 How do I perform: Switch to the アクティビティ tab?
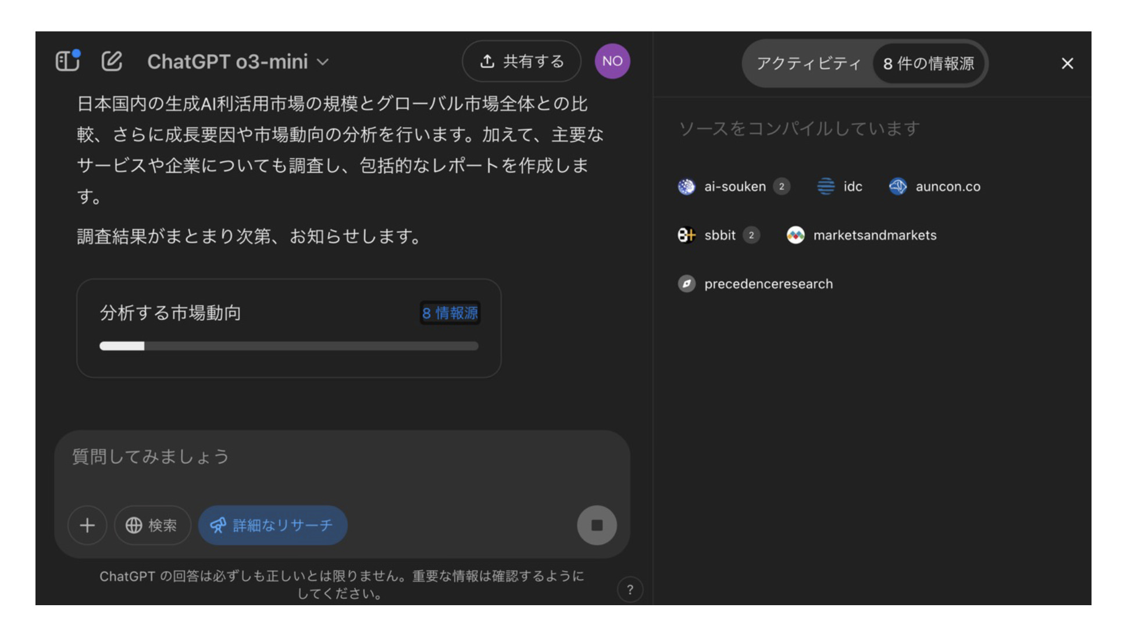point(809,64)
